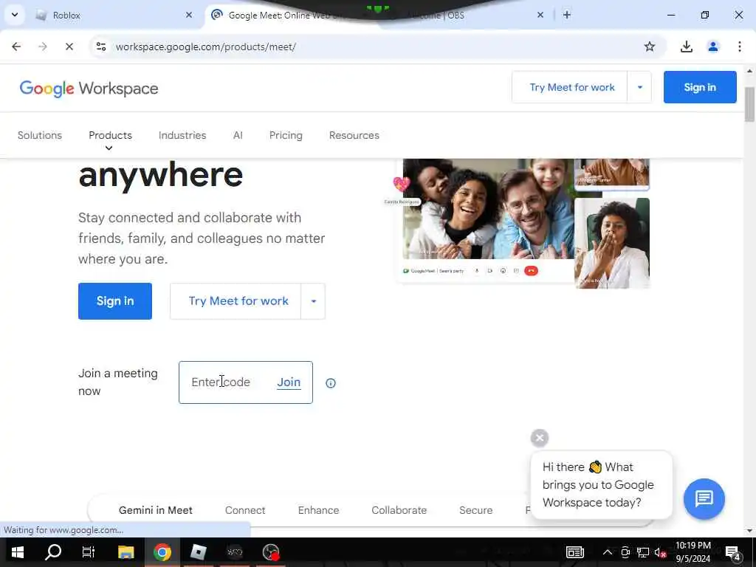The height and width of the screenshot is (567, 756).
Task: Expand the chevron under Products
Action: [x=109, y=148]
